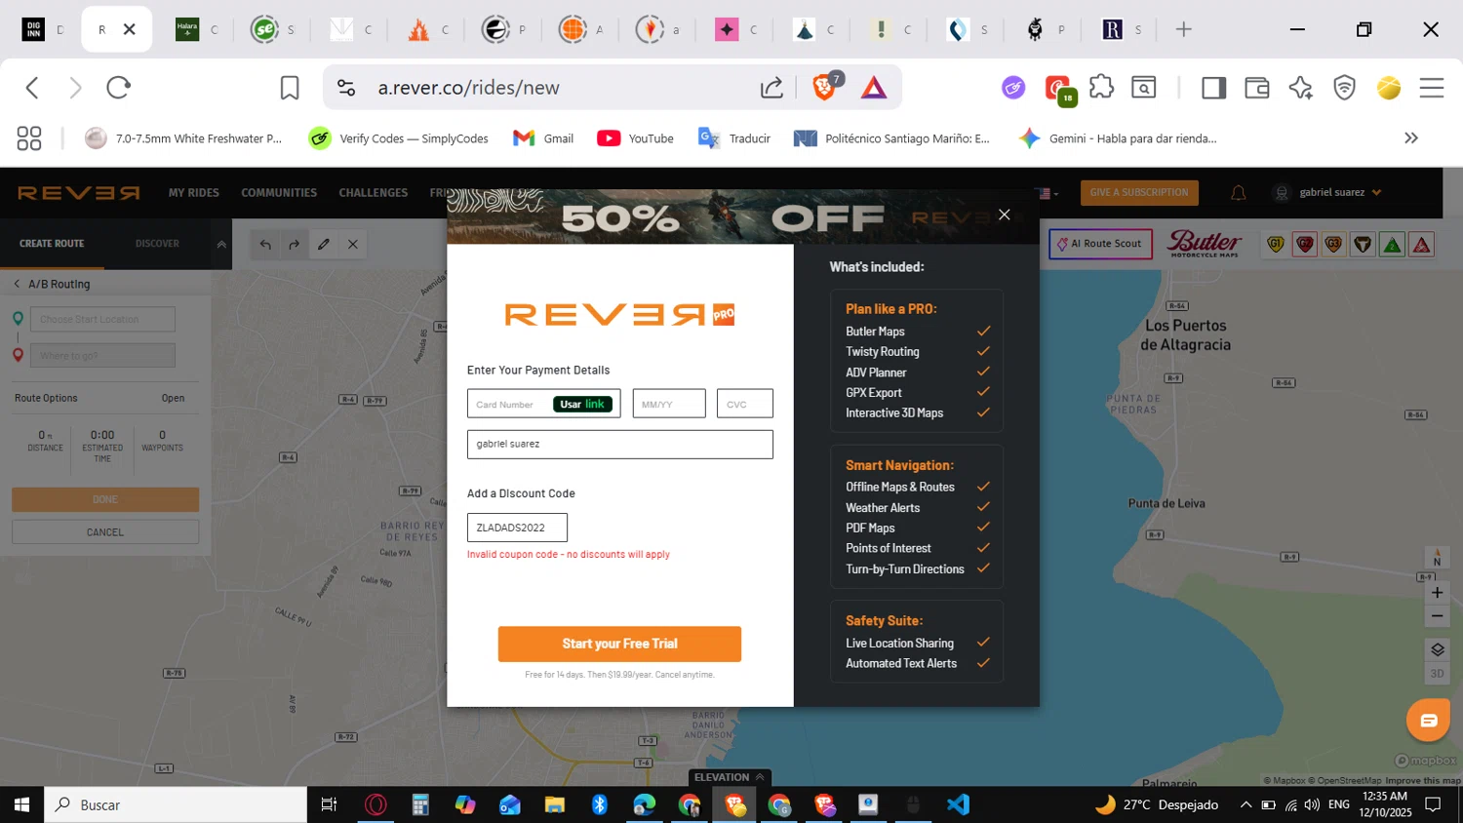Image resolution: width=1463 pixels, height=823 pixels.
Task: Open Visual Studio Code from taskbar
Action: coord(958,804)
